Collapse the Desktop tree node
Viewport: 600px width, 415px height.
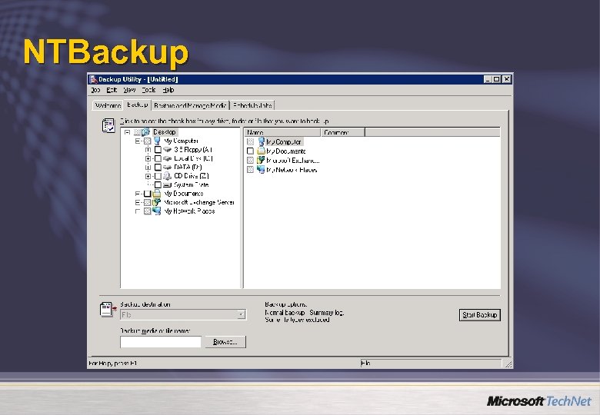(x=128, y=132)
